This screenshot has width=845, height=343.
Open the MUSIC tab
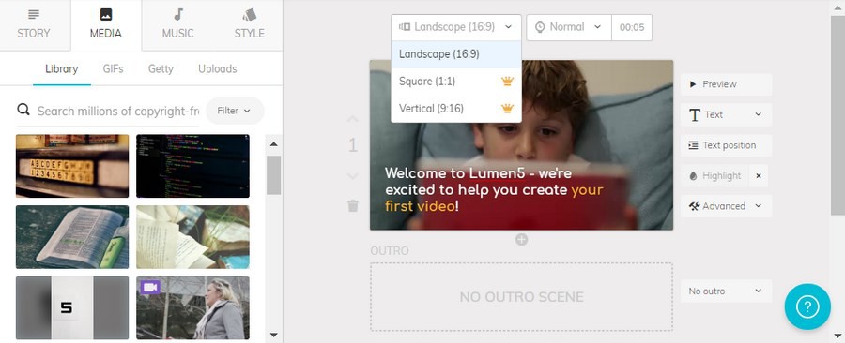pyautogui.click(x=177, y=24)
